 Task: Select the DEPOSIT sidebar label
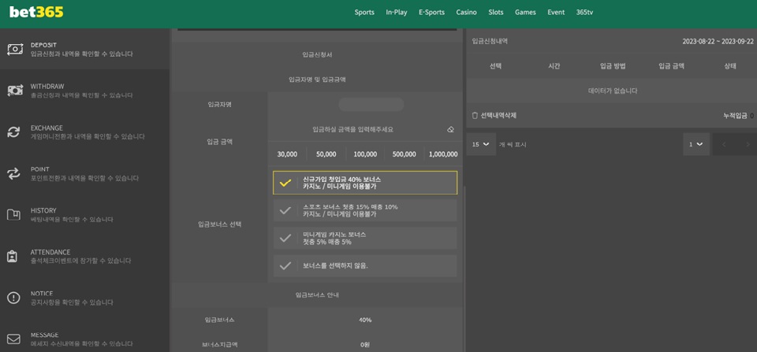click(43, 45)
